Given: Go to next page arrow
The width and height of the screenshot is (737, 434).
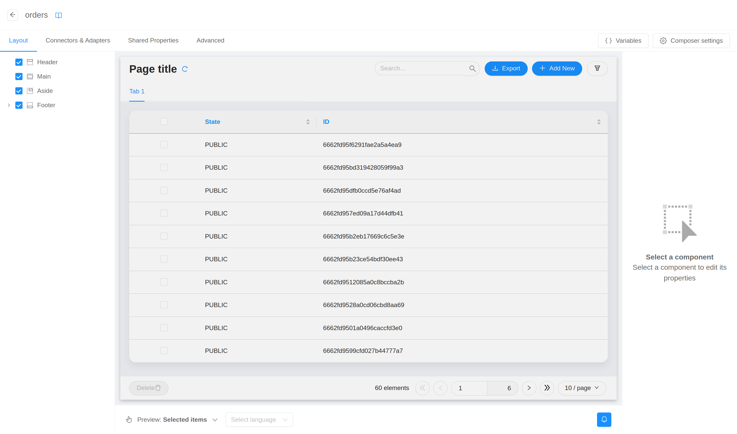Looking at the screenshot, I should pyautogui.click(x=529, y=388).
